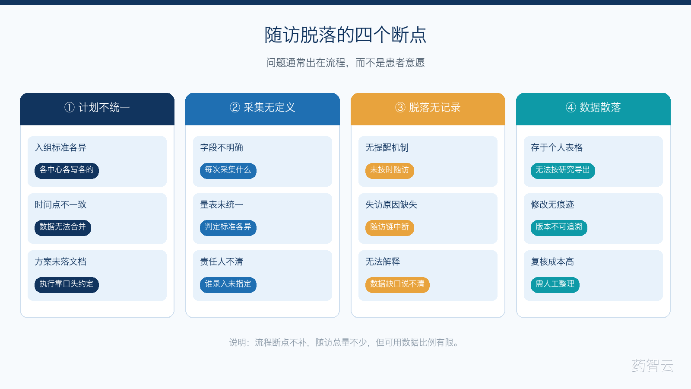Image resolution: width=691 pixels, height=389 pixels.
Task: Click the 未按时随访 pill tag
Action: [x=390, y=170]
